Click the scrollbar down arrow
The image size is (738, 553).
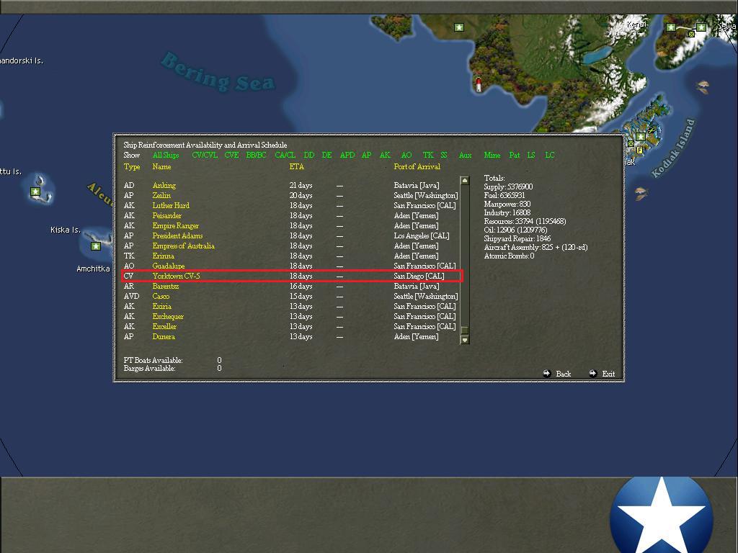[x=466, y=338]
